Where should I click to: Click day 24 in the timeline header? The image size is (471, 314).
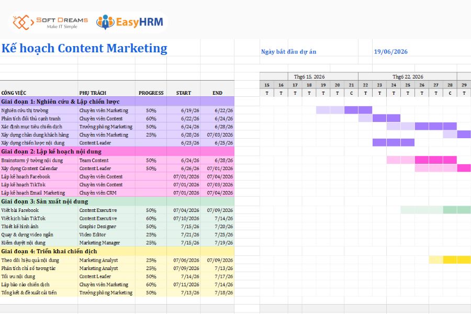(x=394, y=85)
